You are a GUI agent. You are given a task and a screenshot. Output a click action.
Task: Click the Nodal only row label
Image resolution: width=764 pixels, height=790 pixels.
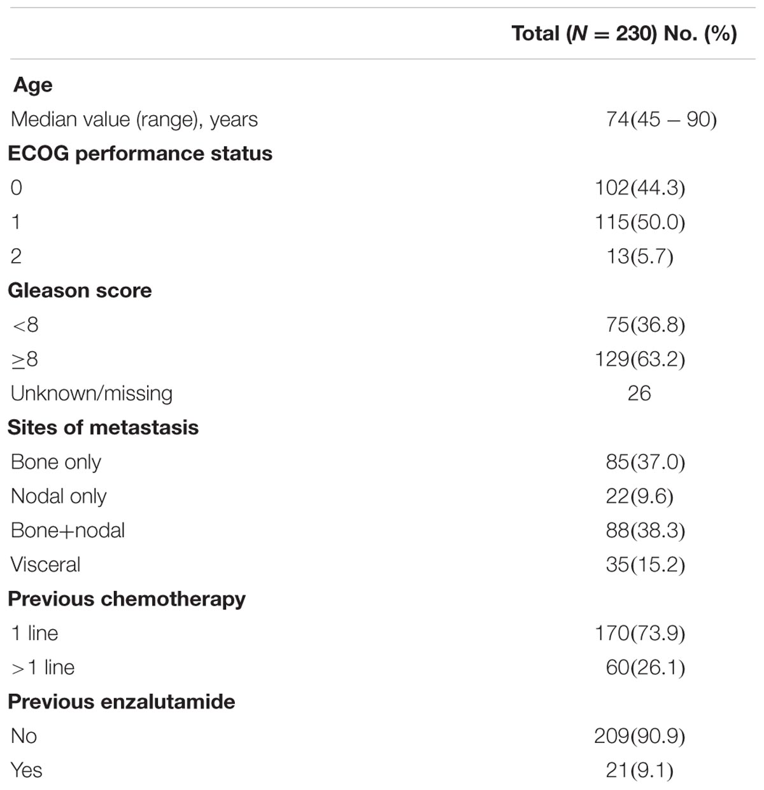(59, 497)
